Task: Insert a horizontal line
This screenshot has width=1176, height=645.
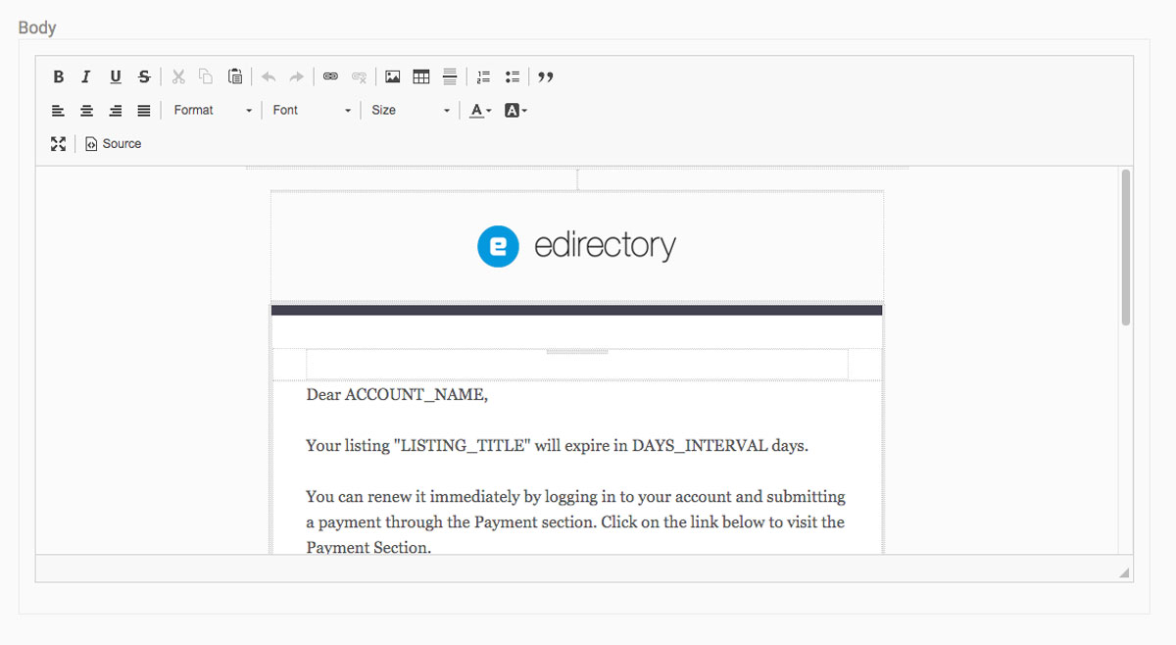Action: [450, 76]
